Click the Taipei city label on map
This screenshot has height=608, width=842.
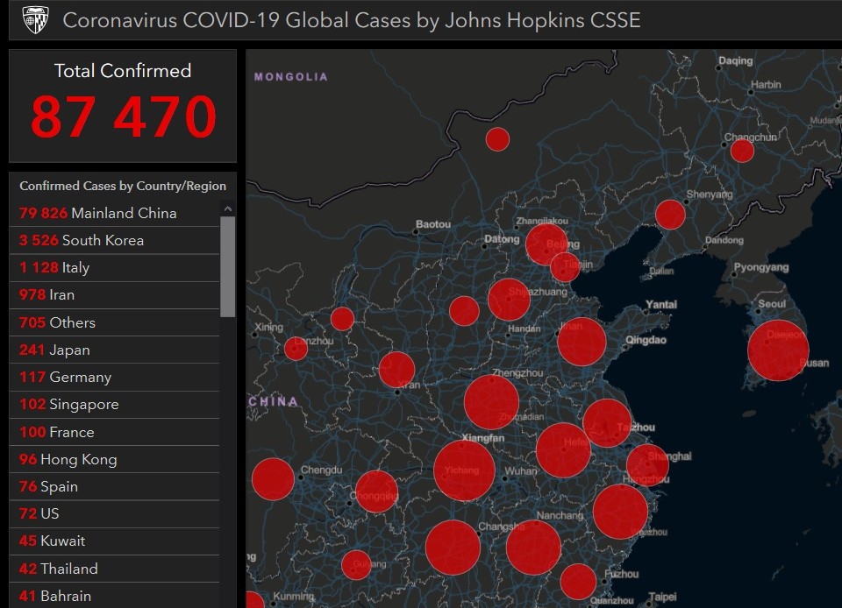[662, 597]
